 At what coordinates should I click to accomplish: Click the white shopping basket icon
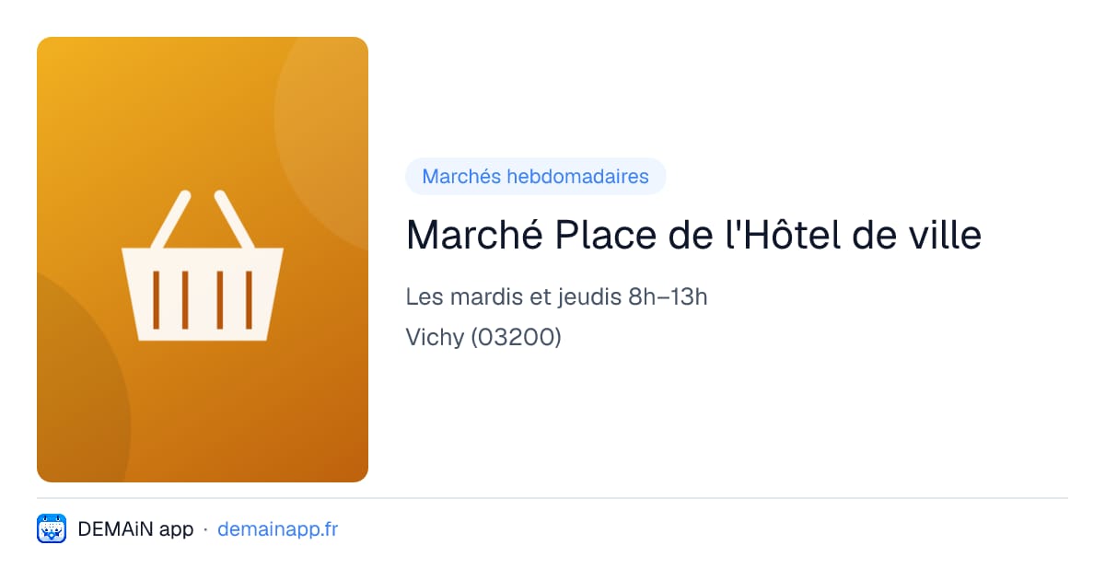click(203, 265)
